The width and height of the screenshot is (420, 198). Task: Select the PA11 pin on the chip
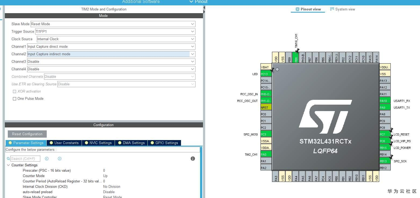[385, 94]
